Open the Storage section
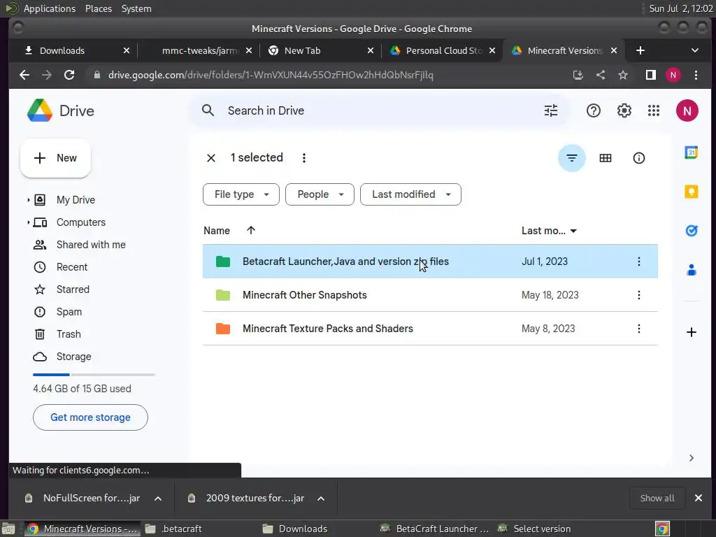716x537 pixels. point(73,357)
